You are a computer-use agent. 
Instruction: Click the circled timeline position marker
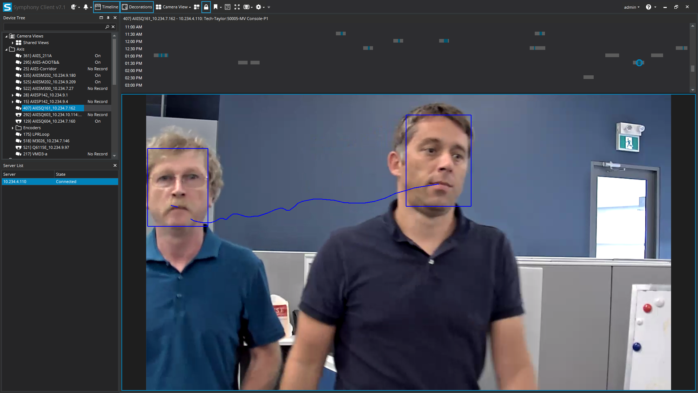point(639,63)
